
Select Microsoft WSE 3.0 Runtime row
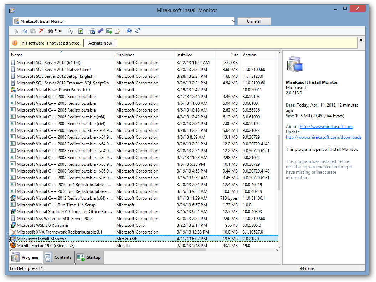pos(143,225)
